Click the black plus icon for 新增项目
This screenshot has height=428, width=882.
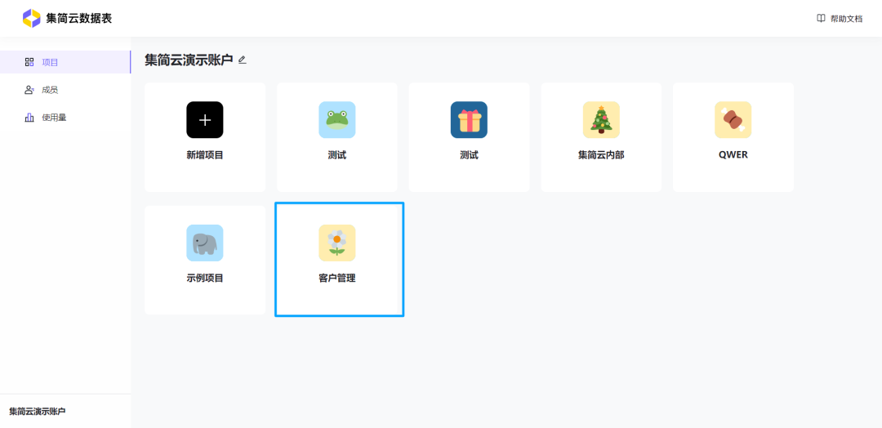pos(205,120)
